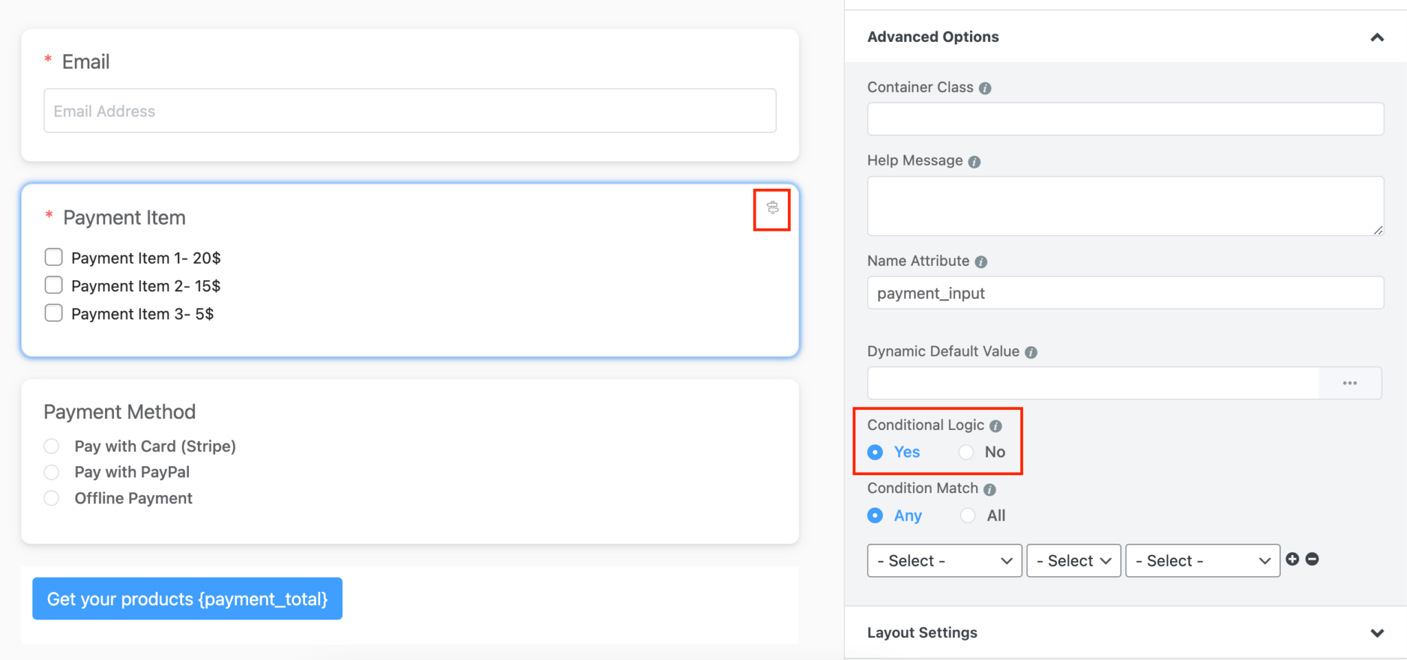Click the Layout Settings header
The image size is (1407, 660).
click(x=923, y=633)
